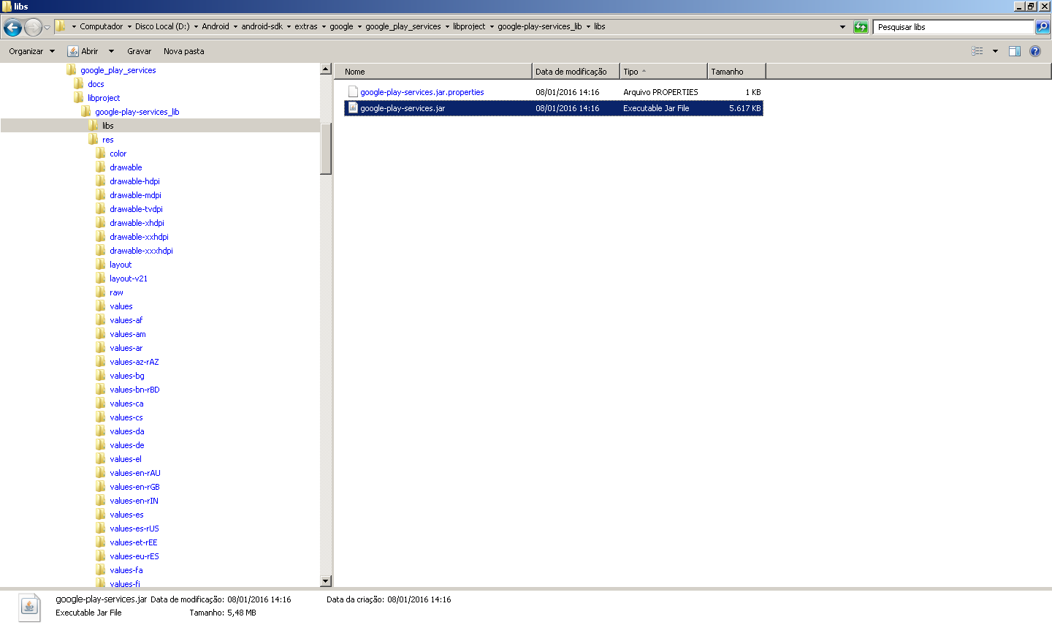Jump to the android-sdk breadcrumb
This screenshot has height=625, width=1052.
click(262, 26)
